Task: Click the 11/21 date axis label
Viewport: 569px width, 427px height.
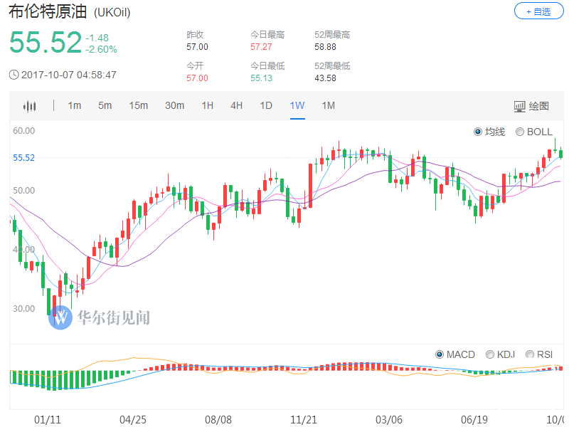Action: pyautogui.click(x=304, y=420)
